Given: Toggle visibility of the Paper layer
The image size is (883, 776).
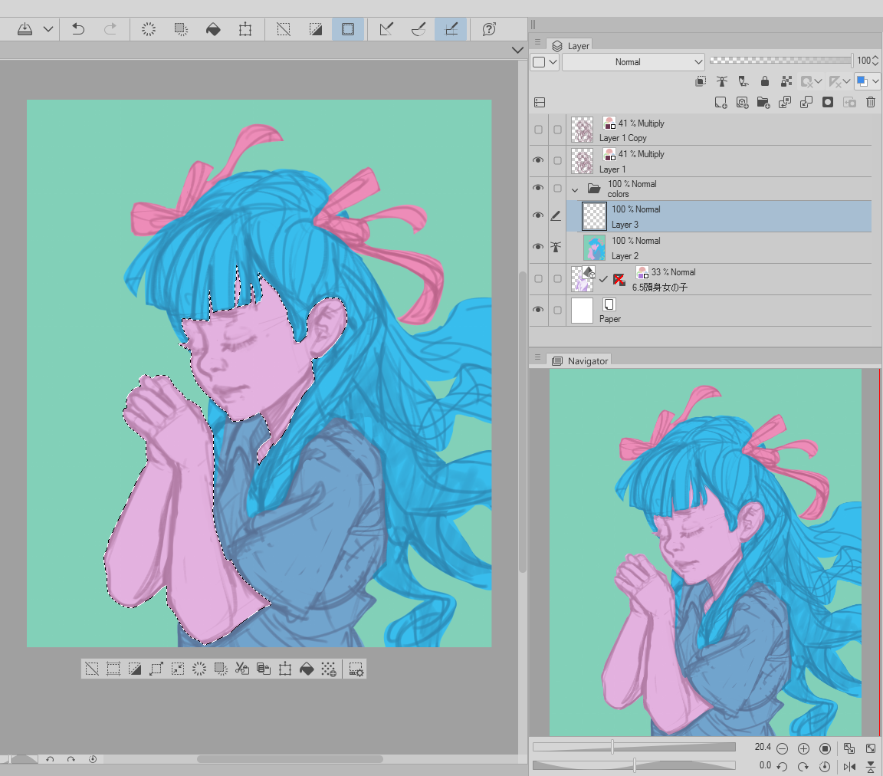Looking at the screenshot, I should [x=538, y=310].
